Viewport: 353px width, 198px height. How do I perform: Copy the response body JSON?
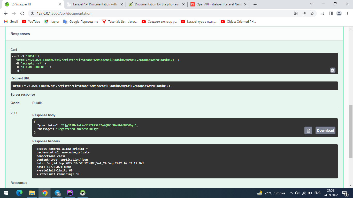click(308, 130)
